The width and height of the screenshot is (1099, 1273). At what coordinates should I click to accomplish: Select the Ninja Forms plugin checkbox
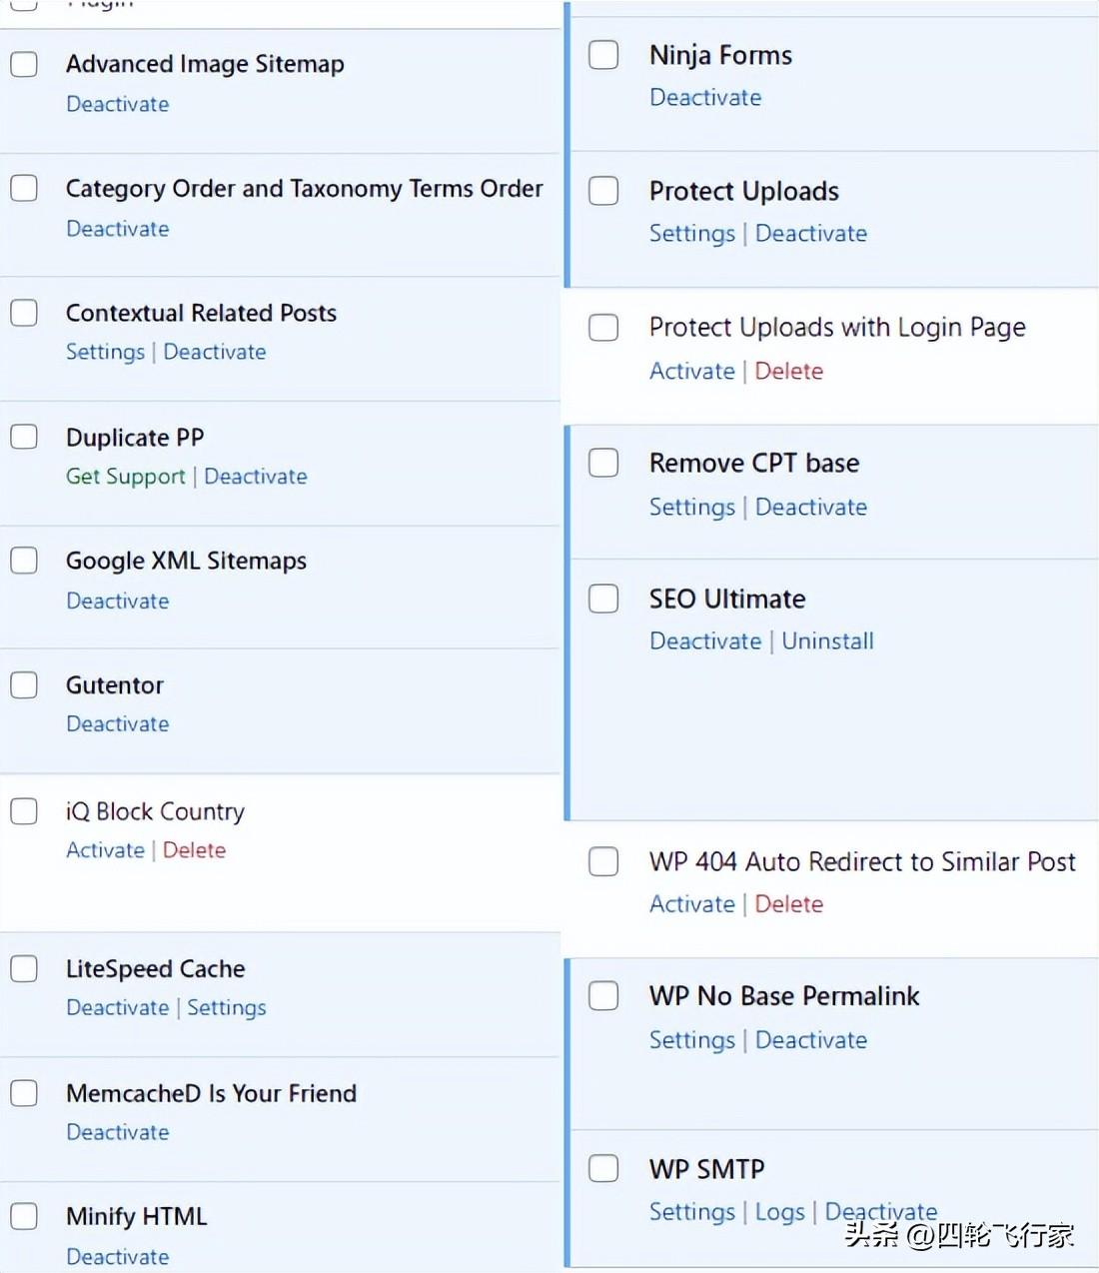click(603, 55)
